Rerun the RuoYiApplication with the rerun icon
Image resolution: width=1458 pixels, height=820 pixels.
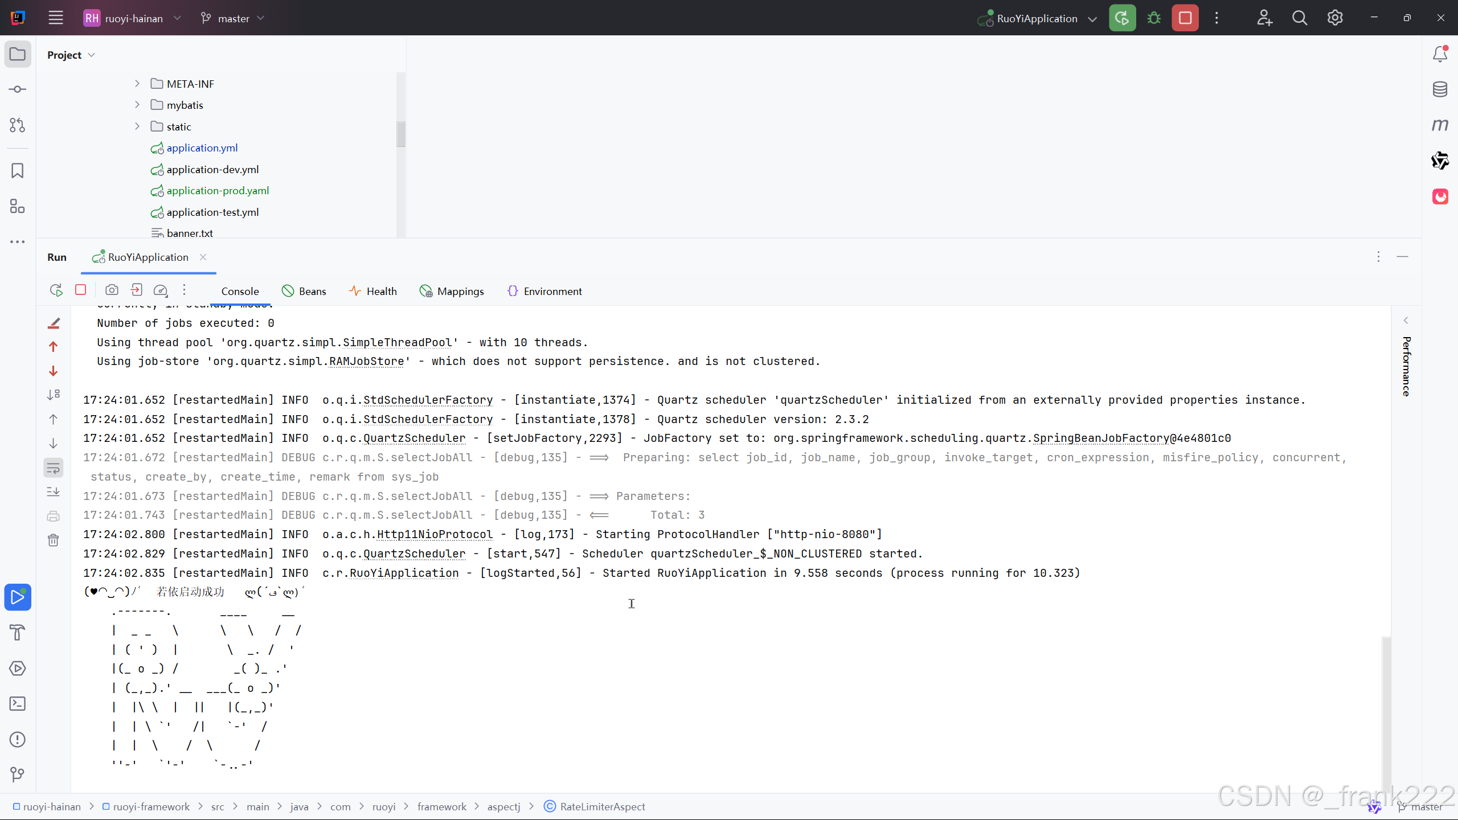[55, 290]
